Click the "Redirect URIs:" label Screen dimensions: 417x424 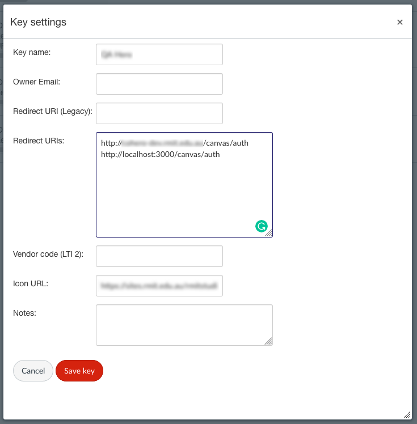click(39, 141)
